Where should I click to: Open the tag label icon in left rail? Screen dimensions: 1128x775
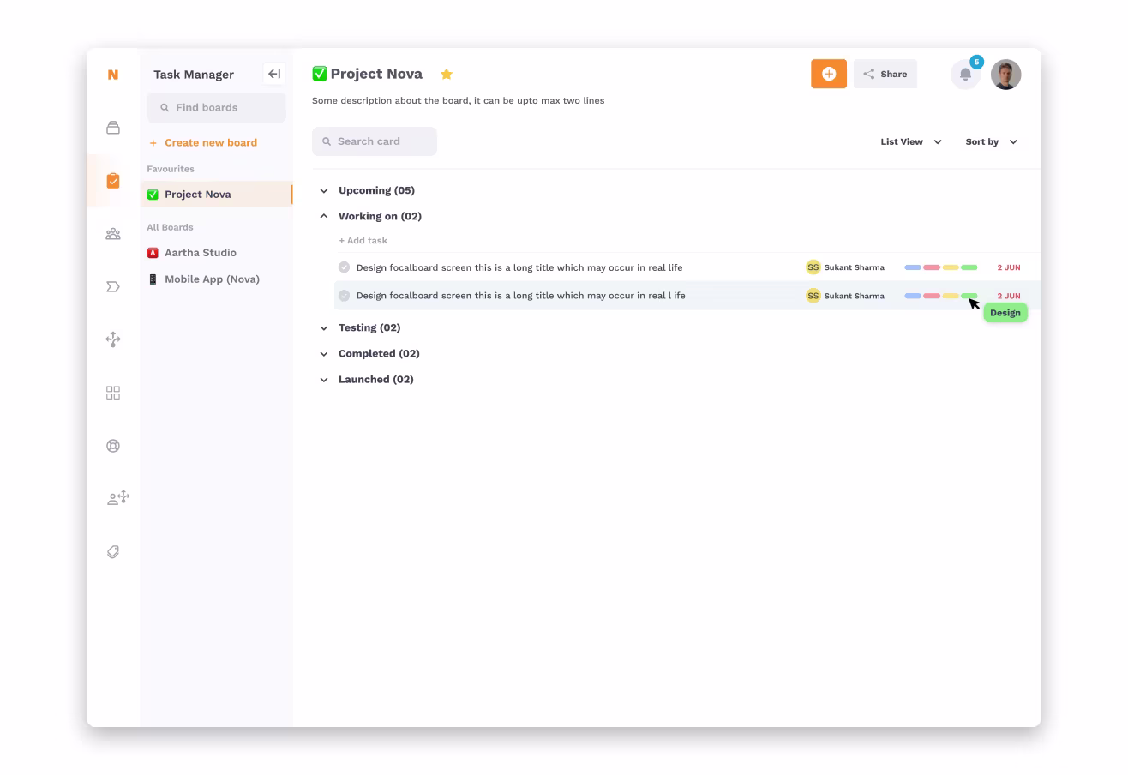pyautogui.click(x=113, y=552)
